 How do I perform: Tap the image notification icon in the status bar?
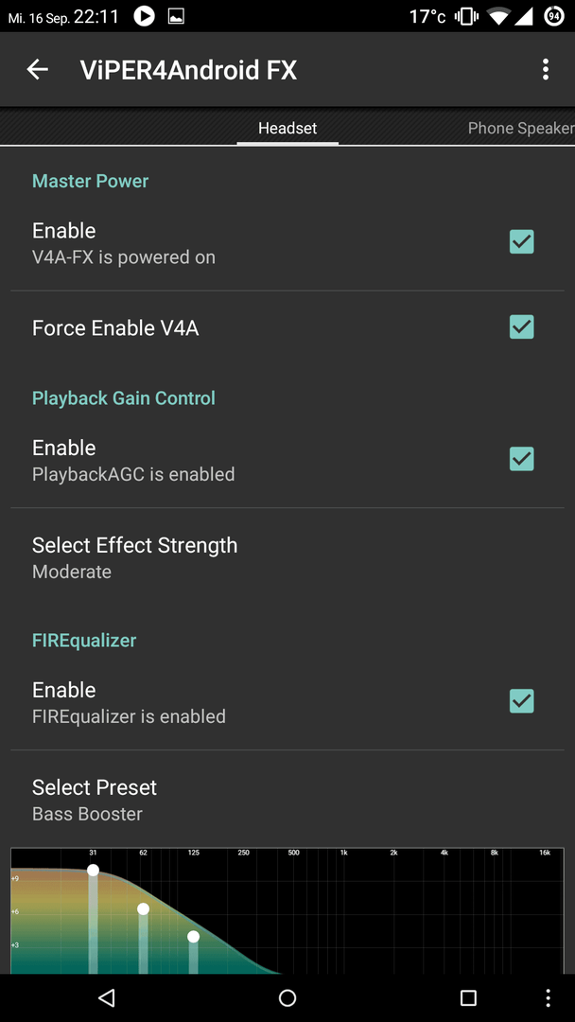coord(176,17)
